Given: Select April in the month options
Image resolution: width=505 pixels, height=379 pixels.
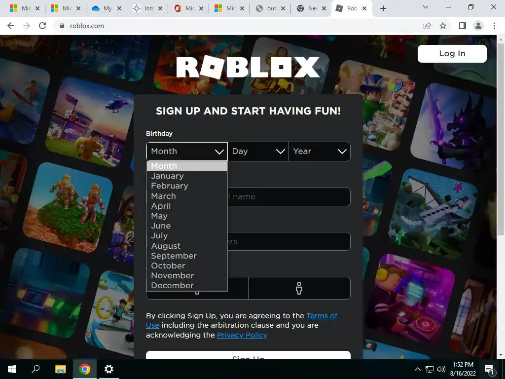Looking at the screenshot, I should click(187, 206).
